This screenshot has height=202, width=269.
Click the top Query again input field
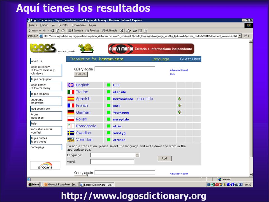(x=125, y=69)
